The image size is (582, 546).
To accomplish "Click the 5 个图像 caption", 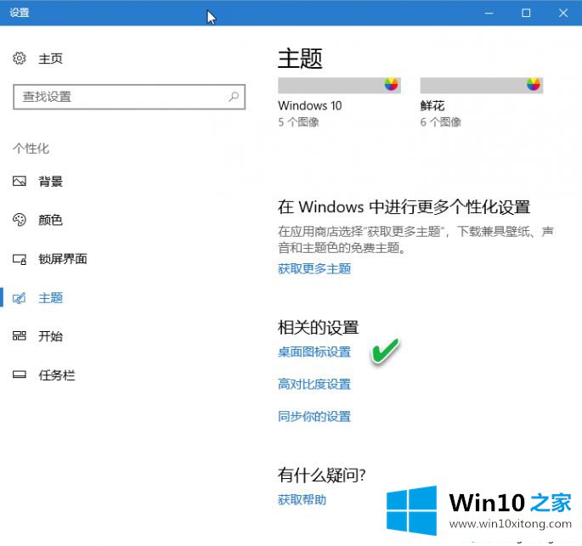I will tap(298, 122).
